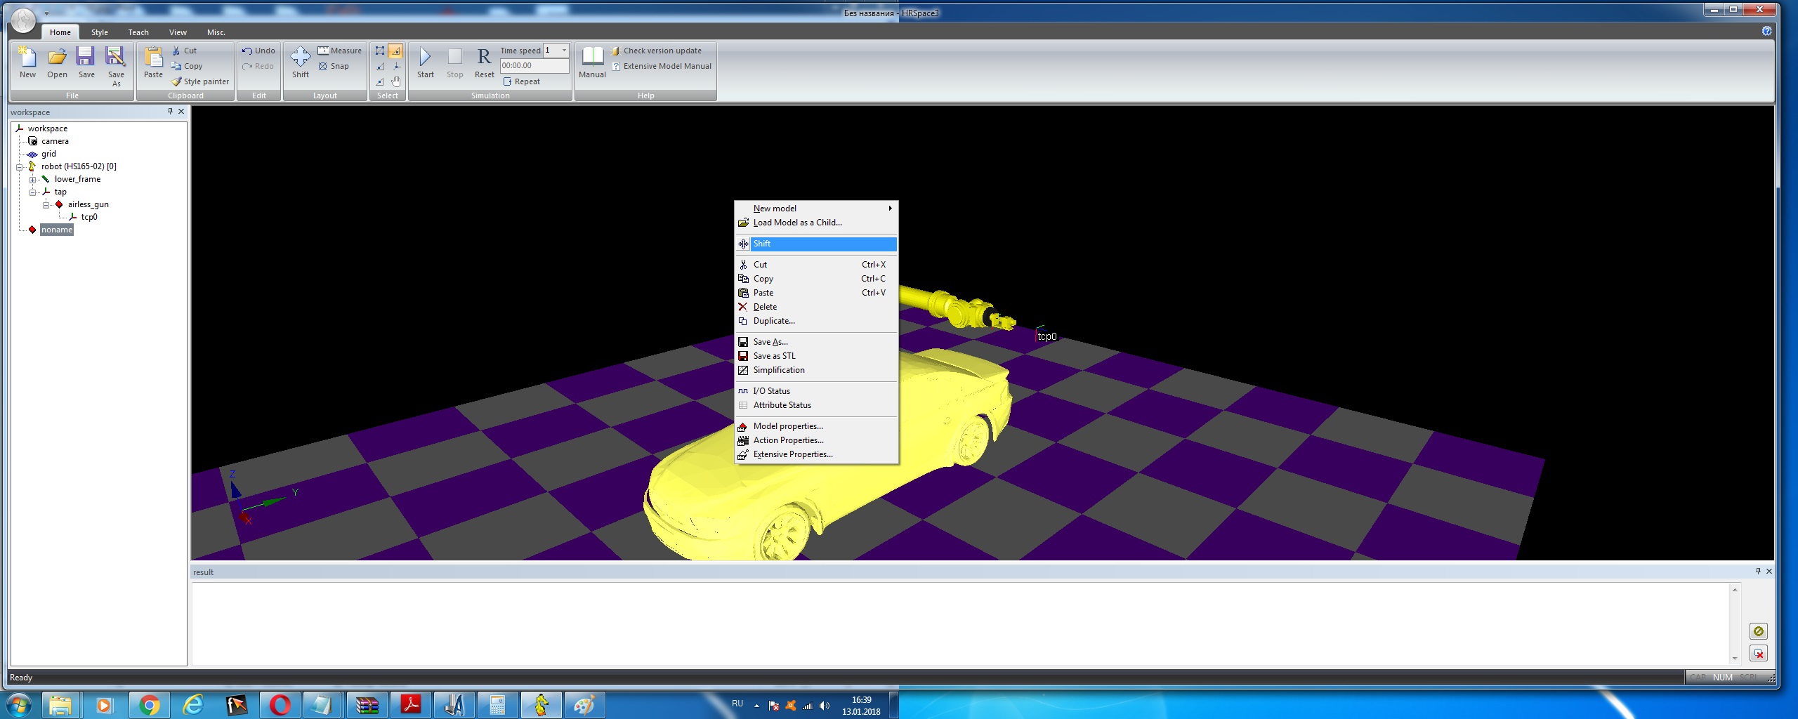Click the Save As ribbon icon
The height and width of the screenshot is (719, 1798).
pos(116,66)
